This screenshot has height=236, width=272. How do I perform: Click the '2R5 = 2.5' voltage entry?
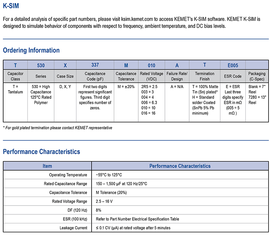150,87
